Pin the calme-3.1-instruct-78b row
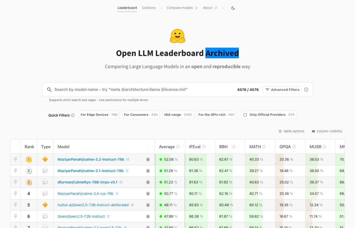The width and height of the screenshot is (355, 228). tap(15, 171)
